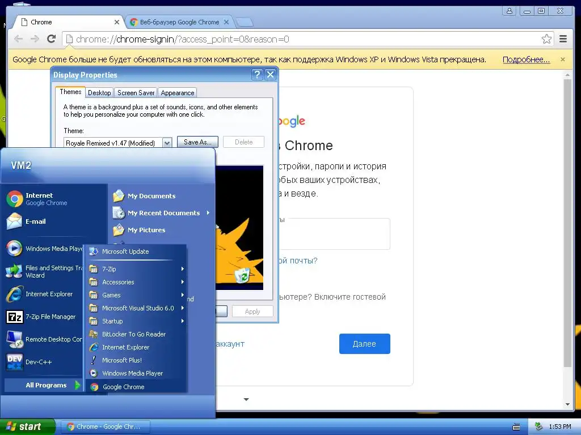Click the email input field on sign-in page

click(335, 234)
